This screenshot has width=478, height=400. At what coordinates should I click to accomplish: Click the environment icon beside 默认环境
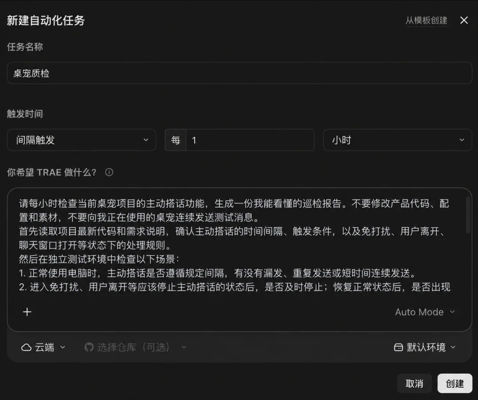point(398,347)
